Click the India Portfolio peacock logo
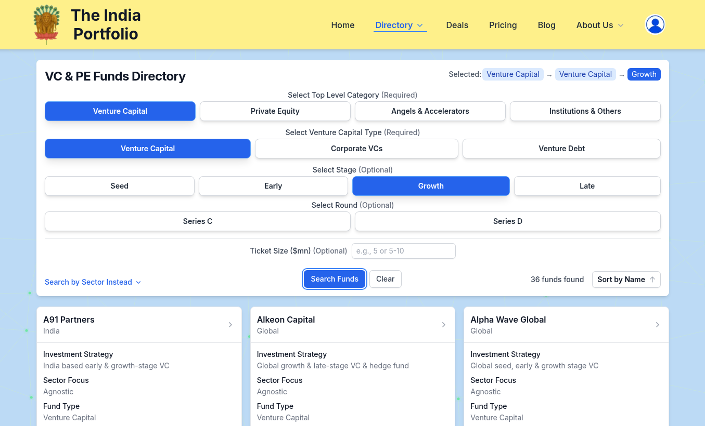Image resolution: width=705 pixels, height=426 pixels. coord(46,24)
